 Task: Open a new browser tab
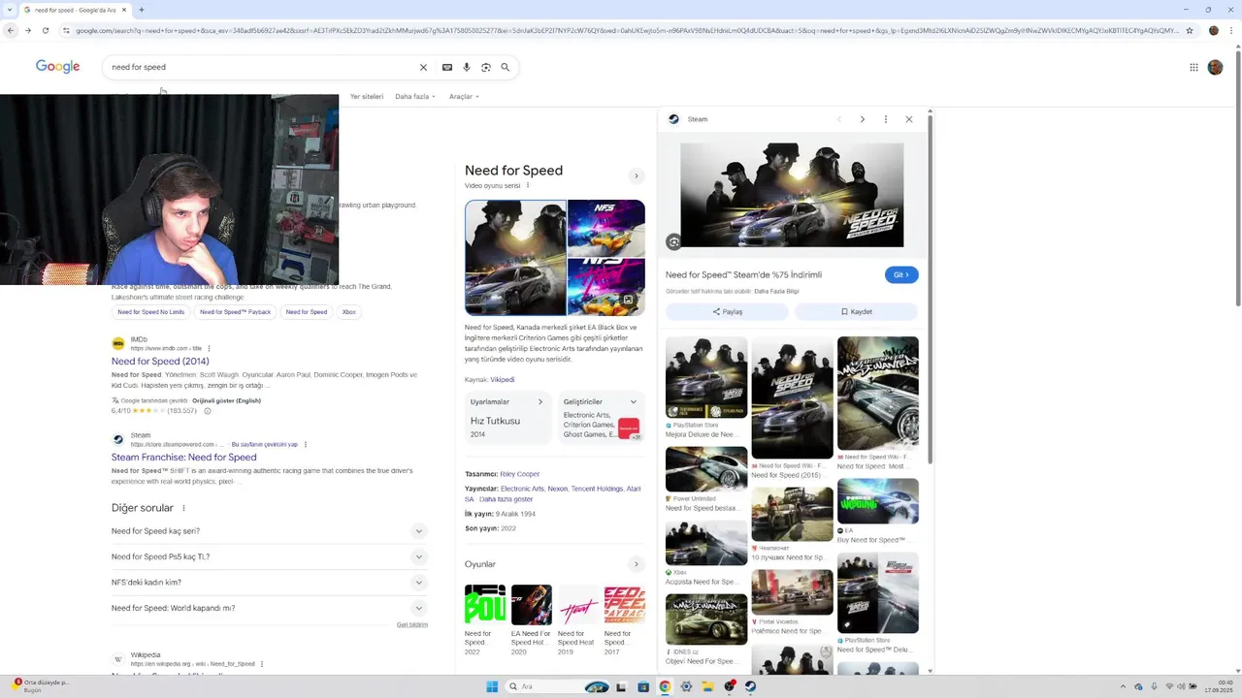[x=142, y=10]
